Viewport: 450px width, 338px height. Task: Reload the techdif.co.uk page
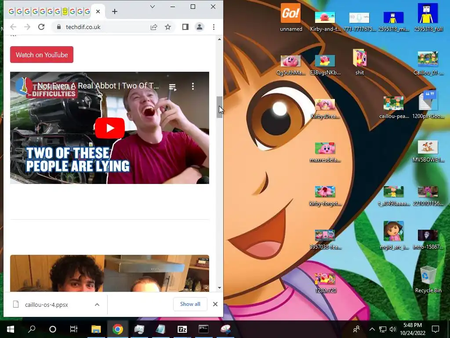click(x=41, y=27)
